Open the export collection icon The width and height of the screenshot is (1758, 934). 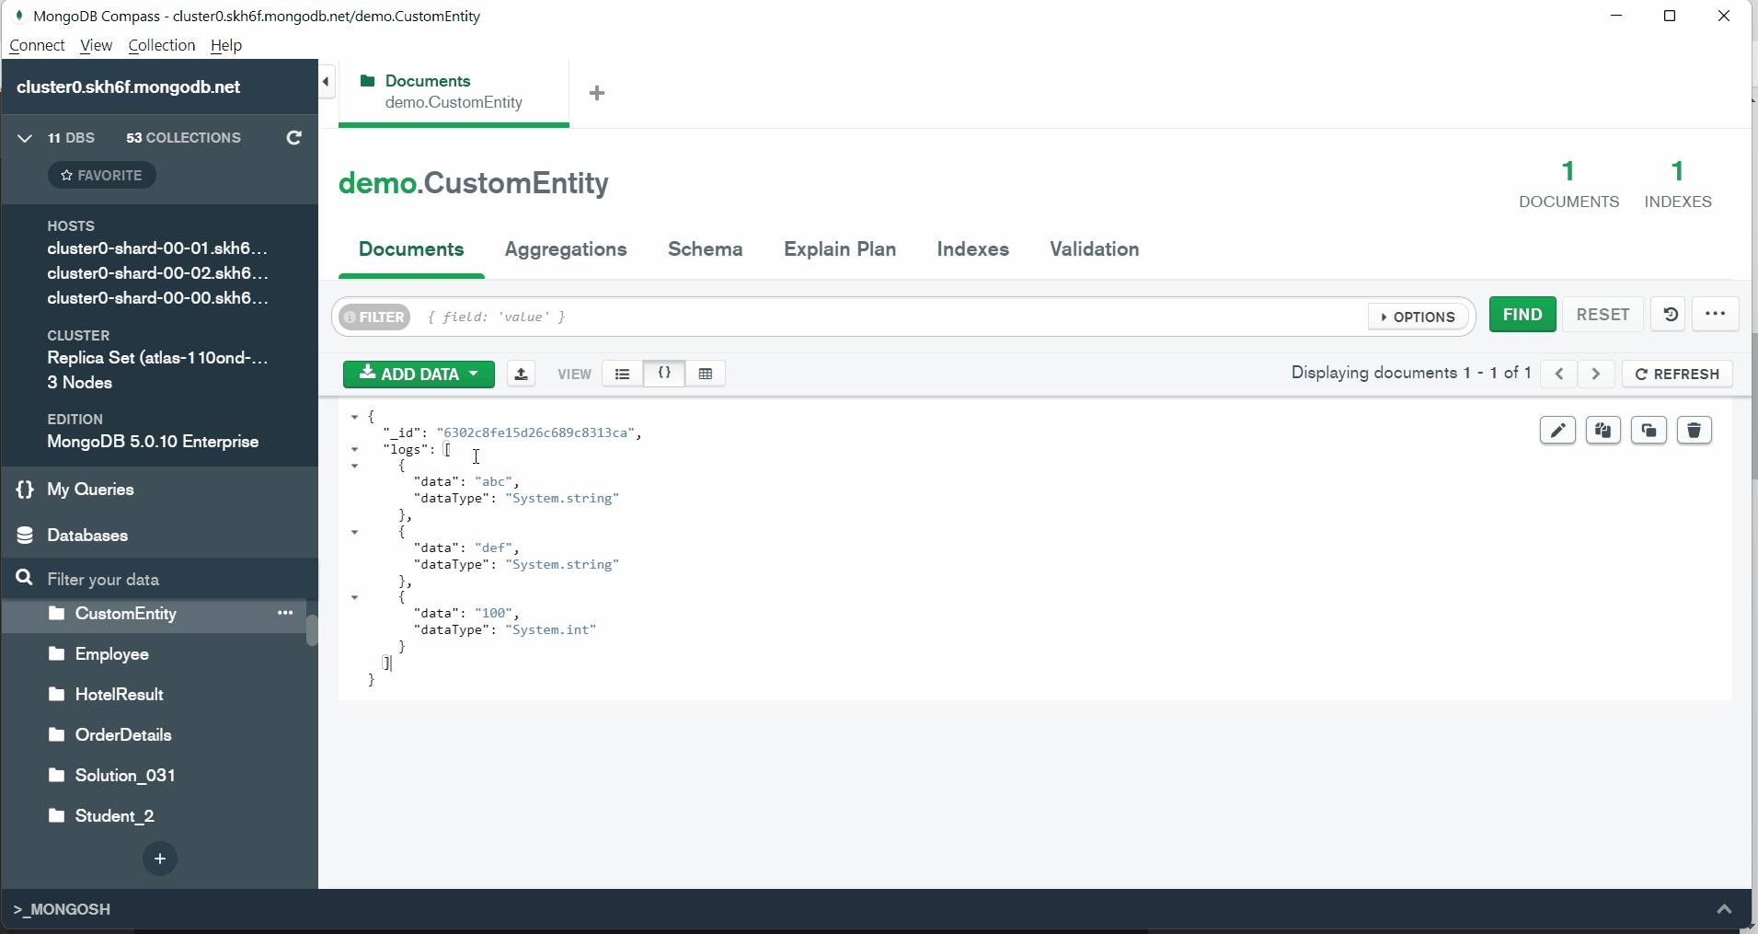pyautogui.click(x=521, y=374)
